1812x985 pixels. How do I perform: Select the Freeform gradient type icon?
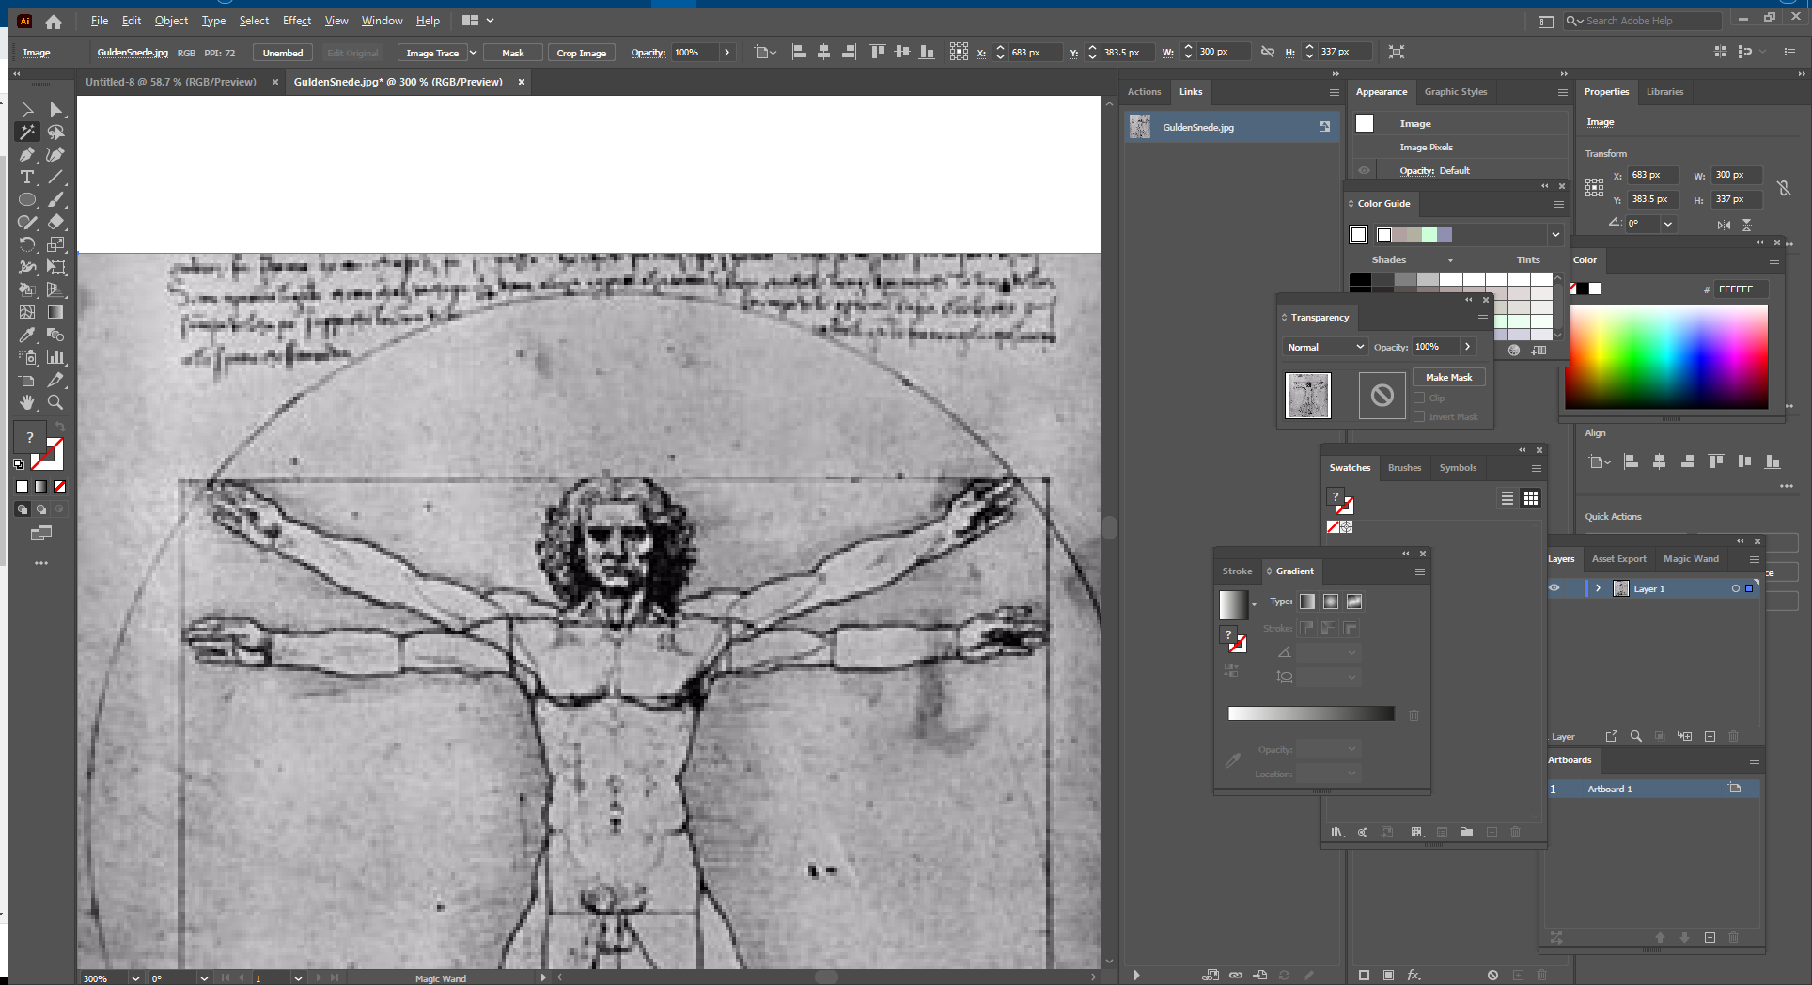[1354, 602]
